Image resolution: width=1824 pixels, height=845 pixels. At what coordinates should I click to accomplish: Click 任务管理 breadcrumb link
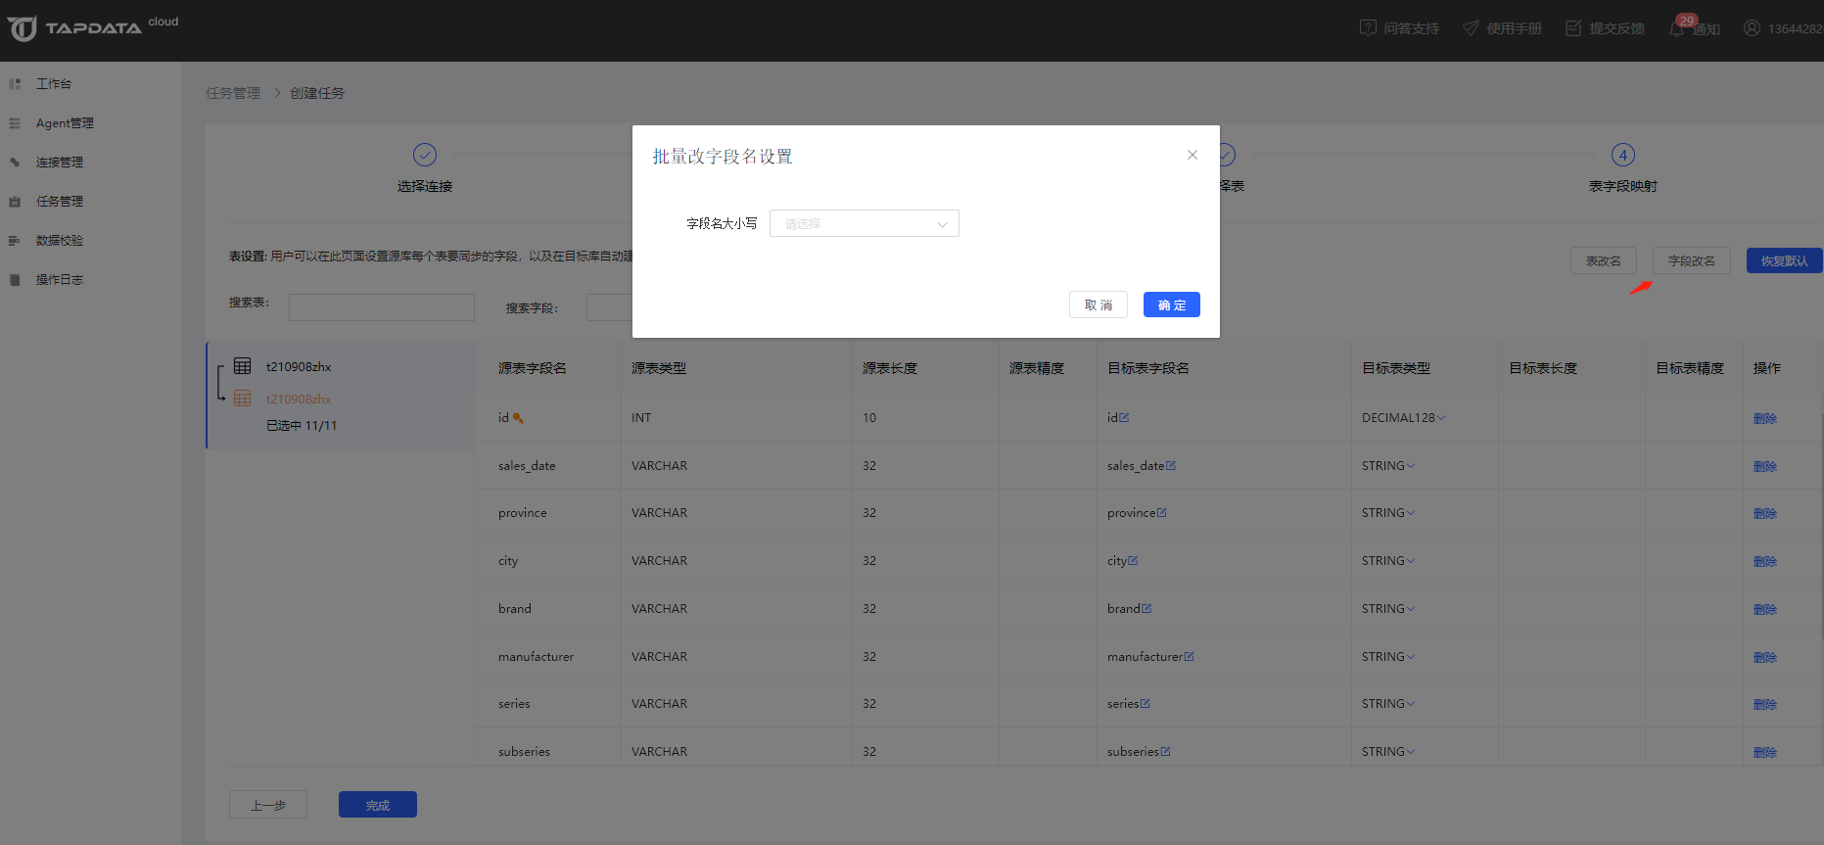pos(233,93)
